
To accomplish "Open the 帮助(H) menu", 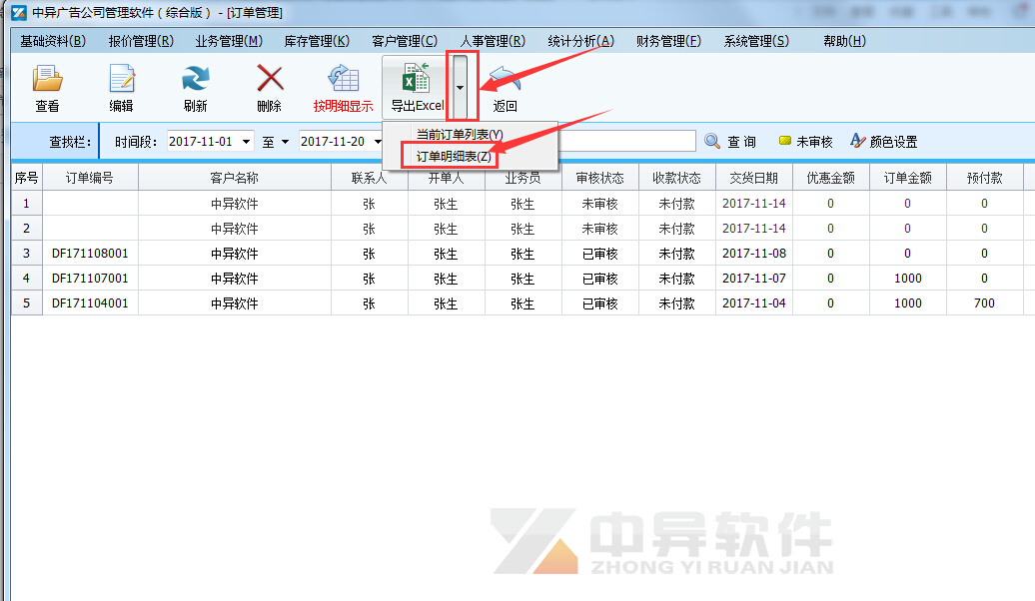I will click(x=844, y=41).
